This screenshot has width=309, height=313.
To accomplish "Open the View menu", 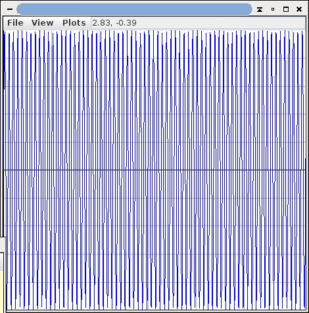I will (x=42, y=23).
